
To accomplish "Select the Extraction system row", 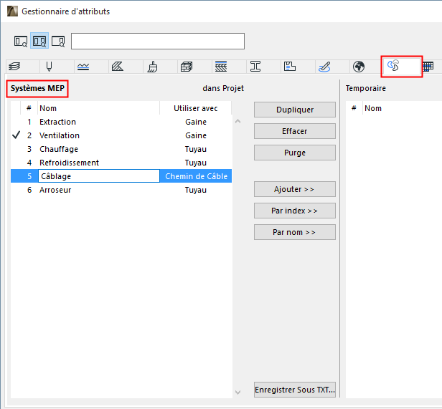I will (x=121, y=122).
